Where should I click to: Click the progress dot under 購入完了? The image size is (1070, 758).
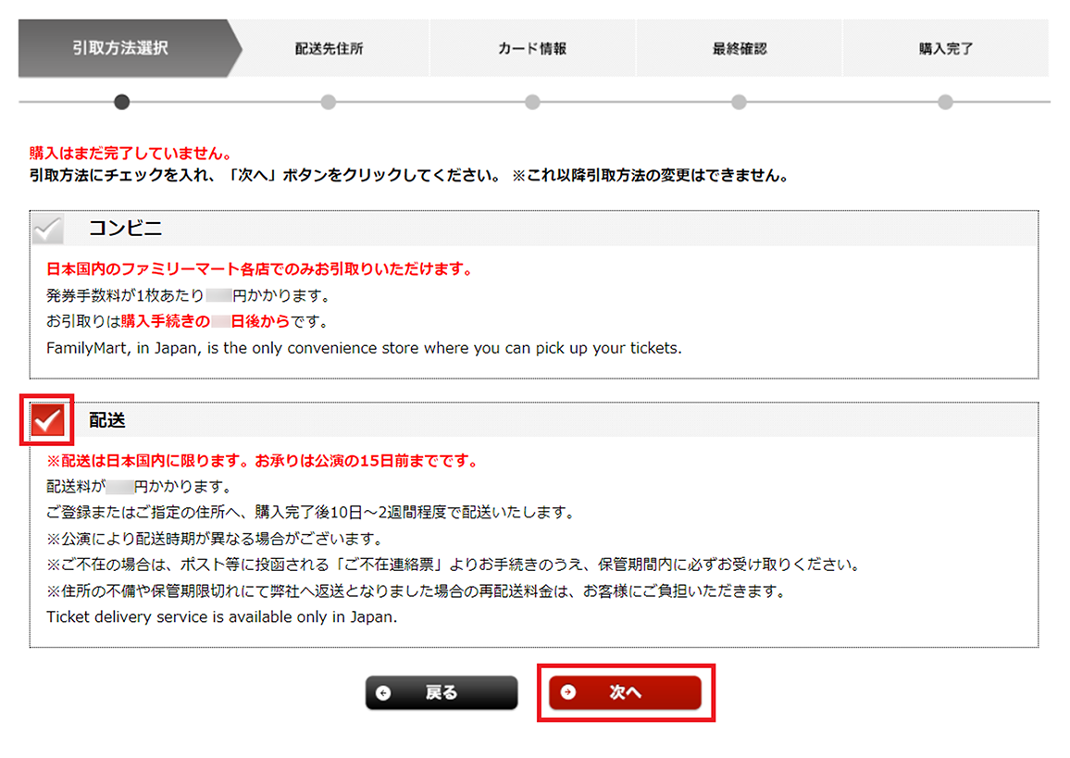[x=945, y=102]
